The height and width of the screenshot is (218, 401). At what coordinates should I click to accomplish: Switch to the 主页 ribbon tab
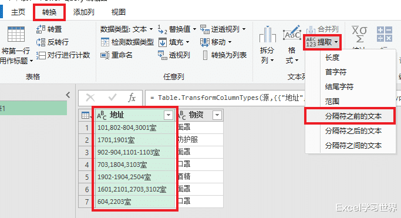pyautogui.click(x=18, y=12)
